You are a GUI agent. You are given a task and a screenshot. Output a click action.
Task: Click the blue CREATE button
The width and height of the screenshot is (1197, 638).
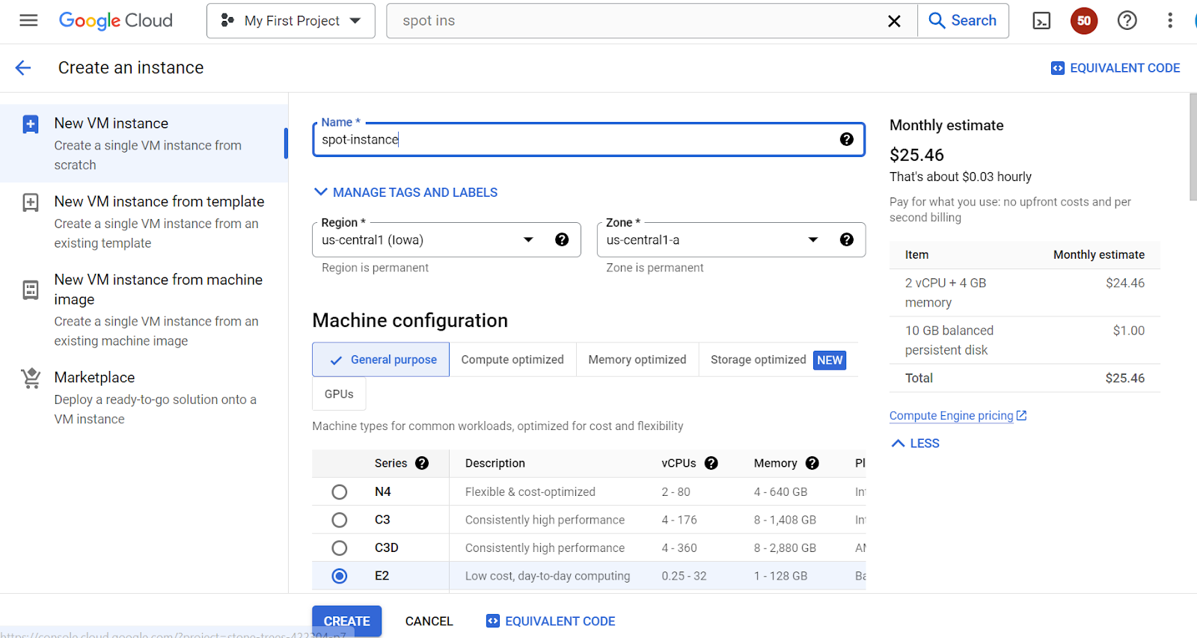347,621
